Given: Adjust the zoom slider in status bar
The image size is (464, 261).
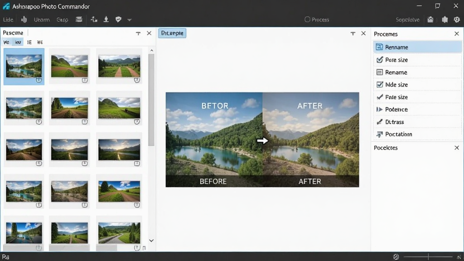Looking at the screenshot, I should pyautogui.click(x=428, y=257).
